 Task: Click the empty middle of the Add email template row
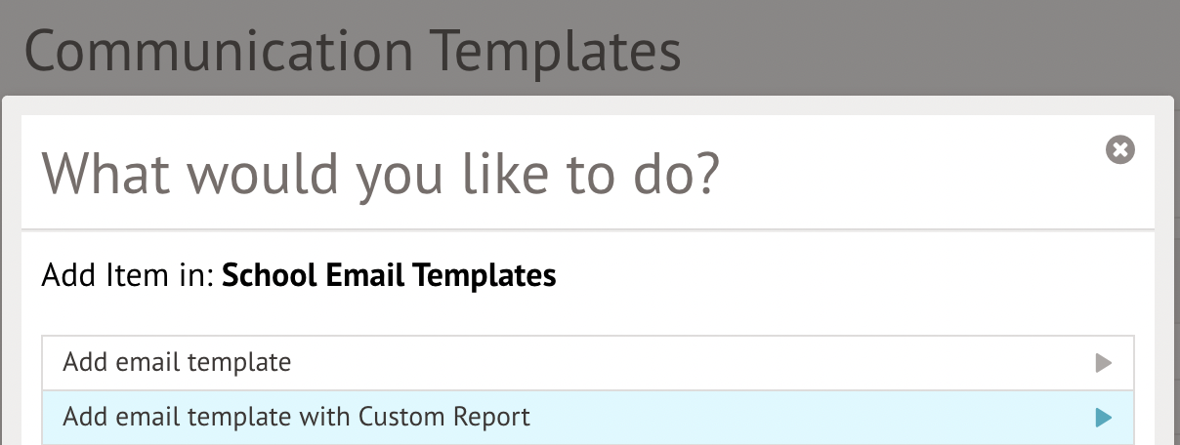point(684,363)
